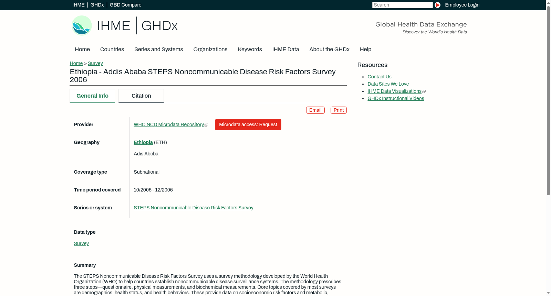The image size is (551, 296).
Task: Open Series and Systems menu item
Action: pyautogui.click(x=159, y=49)
